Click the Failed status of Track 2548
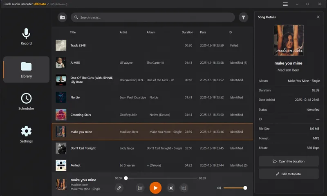Image resolution: width=327 pixels, height=196 pixels. point(234,45)
